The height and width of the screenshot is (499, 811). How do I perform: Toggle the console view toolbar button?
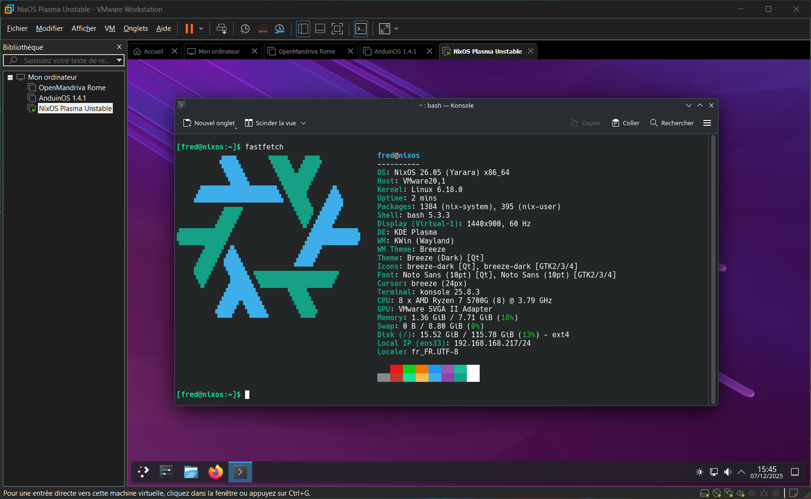coord(361,29)
